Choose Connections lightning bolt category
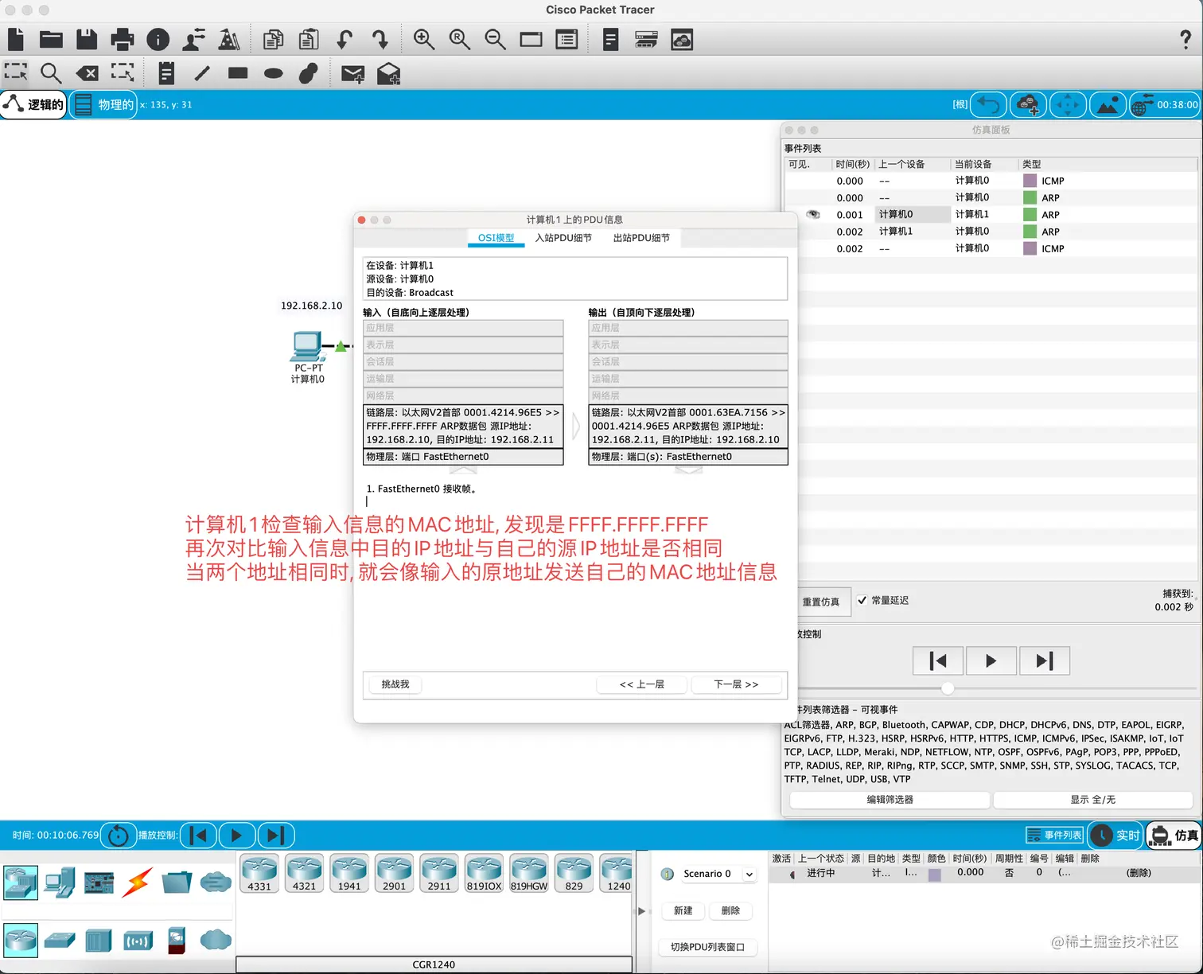Image resolution: width=1203 pixels, height=974 pixels. 138,882
